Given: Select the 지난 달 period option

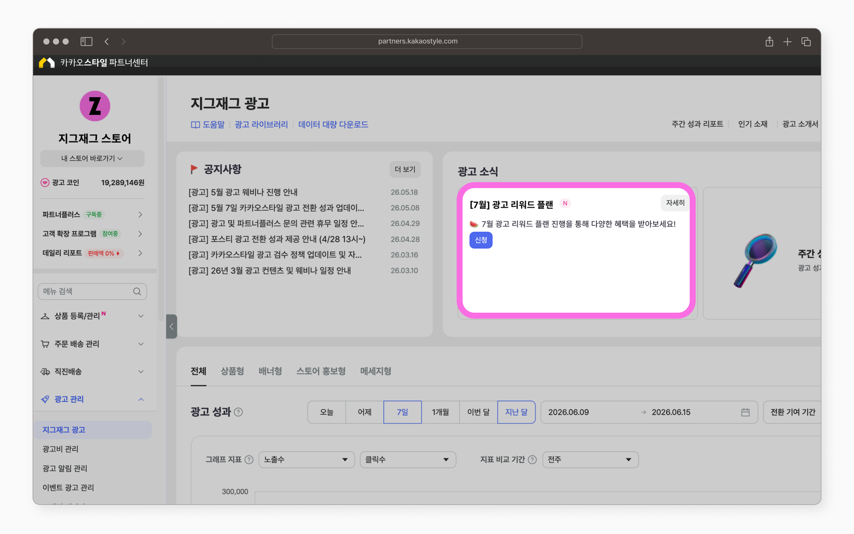Looking at the screenshot, I should click(x=516, y=412).
